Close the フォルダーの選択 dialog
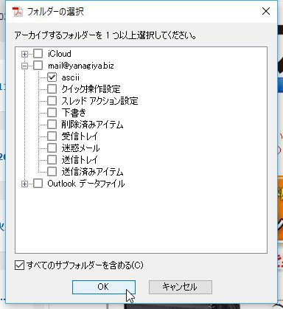The height and width of the screenshot is (309, 283). [266, 11]
